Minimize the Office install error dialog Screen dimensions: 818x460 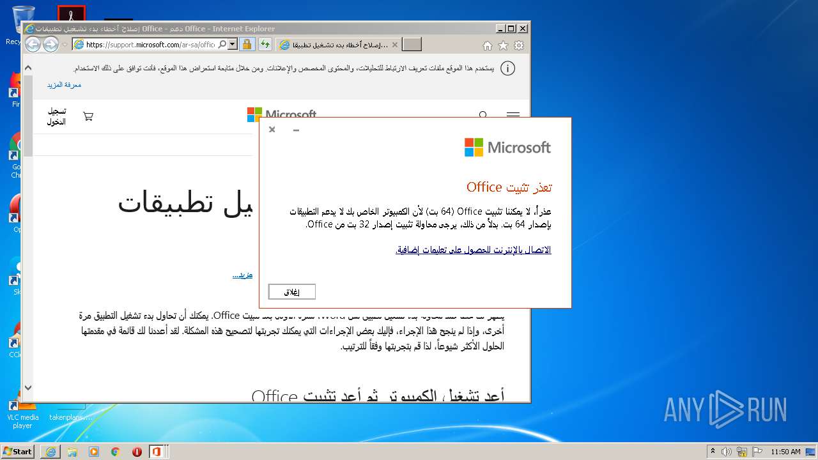(x=296, y=130)
